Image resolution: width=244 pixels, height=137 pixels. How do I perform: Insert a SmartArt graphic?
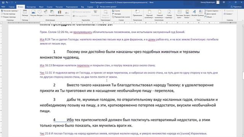click(x=52, y=13)
